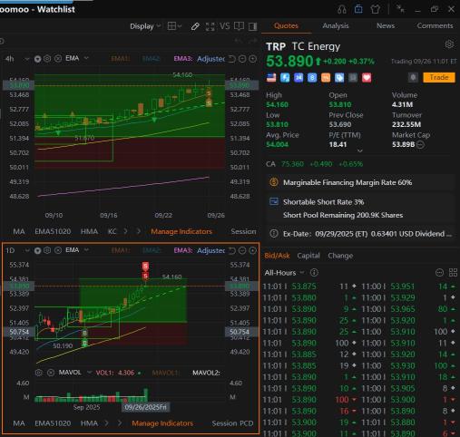Open the 4h timeframe dropdown
The height and width of the screenshot is (437, 460).
(x=17, y=59)
